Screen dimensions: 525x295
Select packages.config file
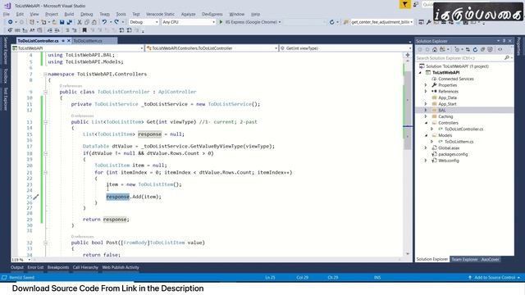click(x=453, y=154)
